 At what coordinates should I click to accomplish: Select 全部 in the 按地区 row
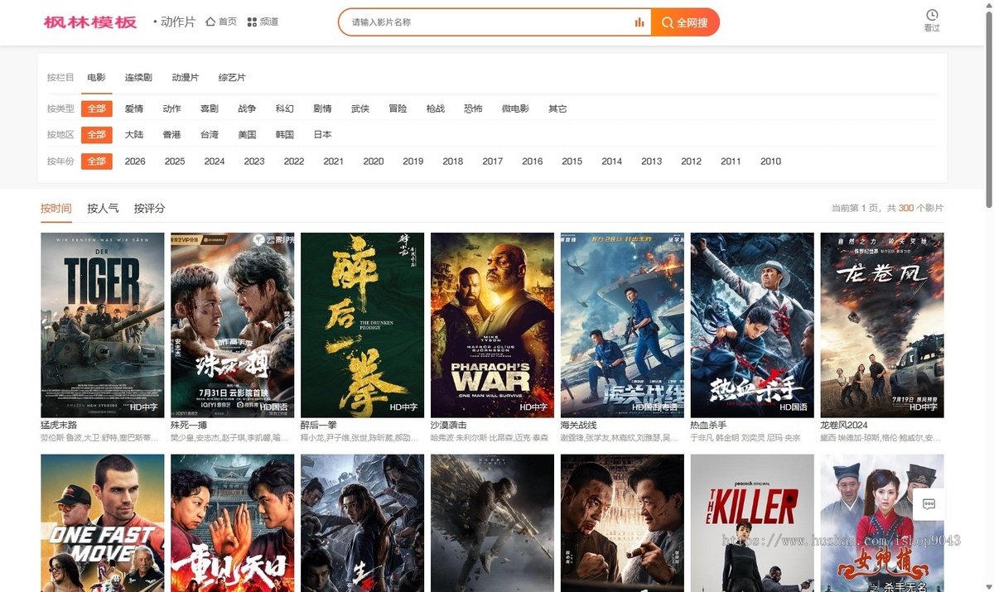[x=97, y=134]
